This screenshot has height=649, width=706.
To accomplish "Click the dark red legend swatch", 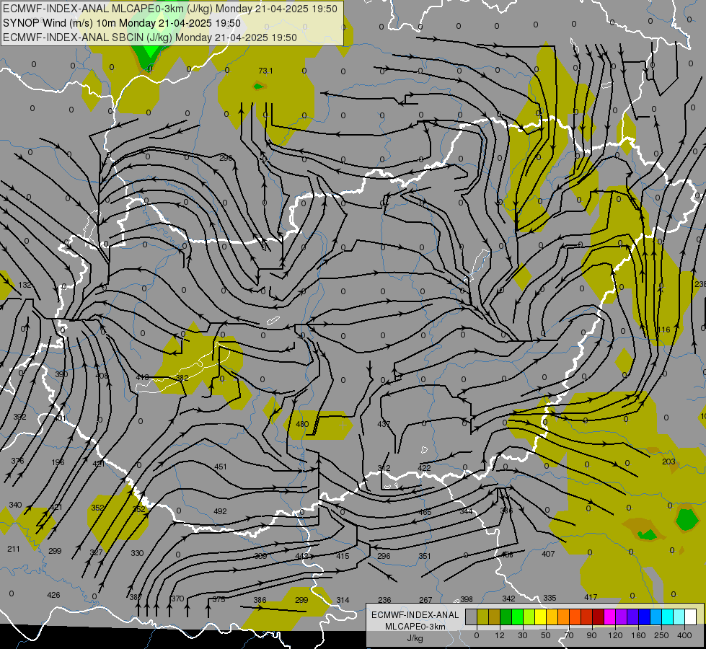I will (599, 617).
